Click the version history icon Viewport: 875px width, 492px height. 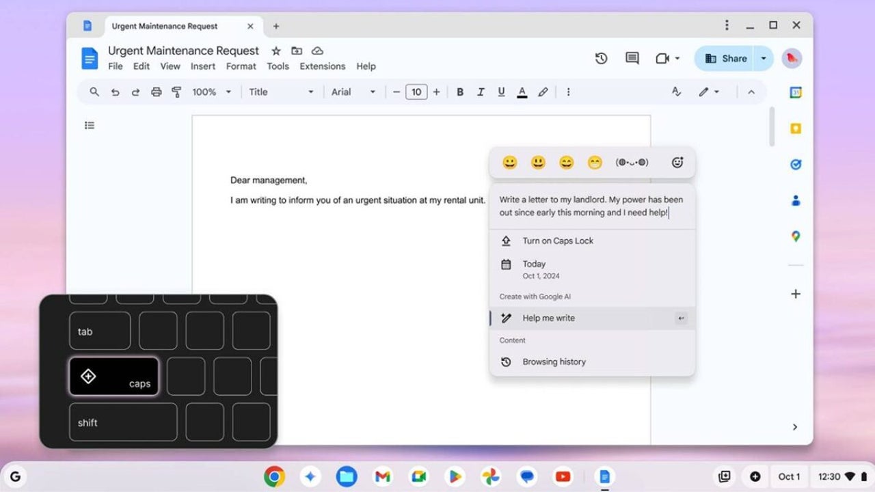click(x=601, y=58)
